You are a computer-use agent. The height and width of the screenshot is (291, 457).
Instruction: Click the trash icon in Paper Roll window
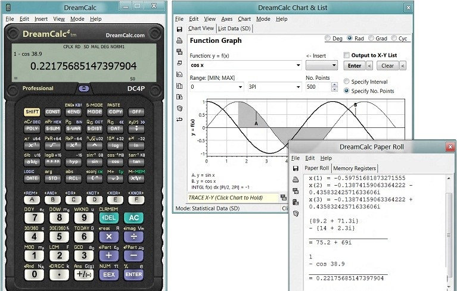pyautogui.click(x=296, y=214)
